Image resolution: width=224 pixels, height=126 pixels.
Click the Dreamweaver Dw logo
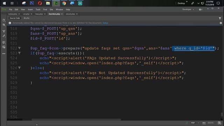(4, 9)
